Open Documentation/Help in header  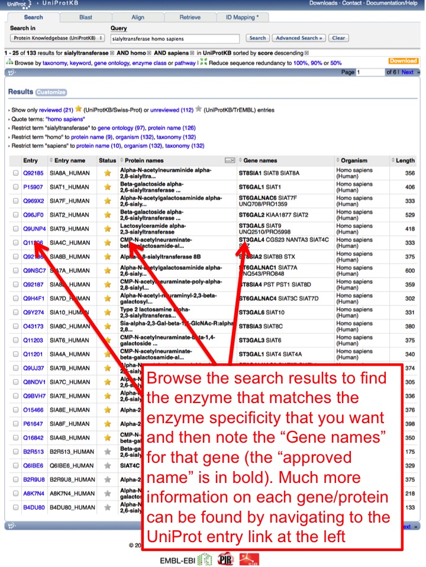coord(392,3)
